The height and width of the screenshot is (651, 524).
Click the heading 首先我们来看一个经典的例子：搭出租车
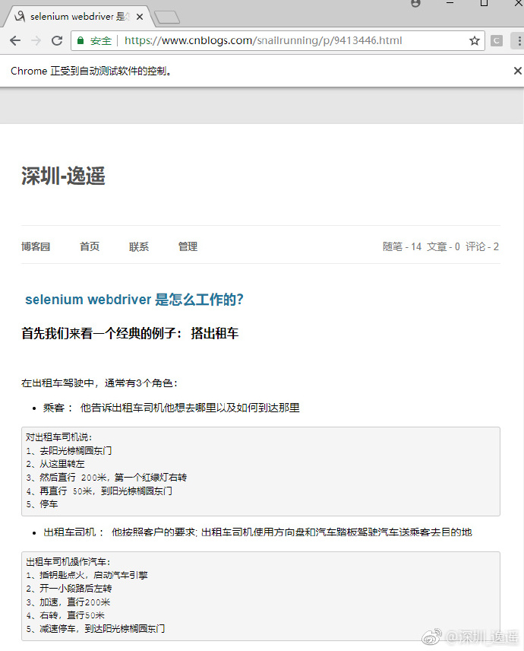tap(130, 333)
